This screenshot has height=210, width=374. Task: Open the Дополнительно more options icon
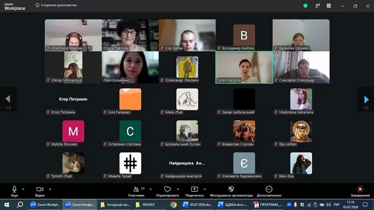[269, 189]
